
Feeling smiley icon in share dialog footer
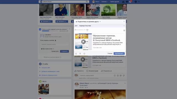click(x=84, y=54)
